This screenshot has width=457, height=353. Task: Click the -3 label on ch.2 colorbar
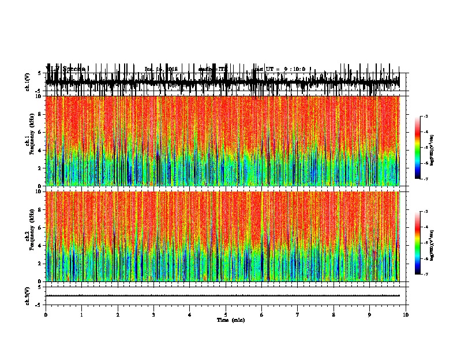[426, 212]
